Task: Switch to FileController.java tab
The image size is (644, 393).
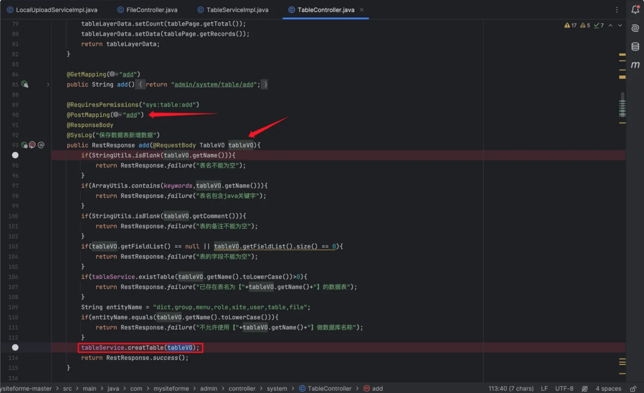Action: click(x=147, y=10)
